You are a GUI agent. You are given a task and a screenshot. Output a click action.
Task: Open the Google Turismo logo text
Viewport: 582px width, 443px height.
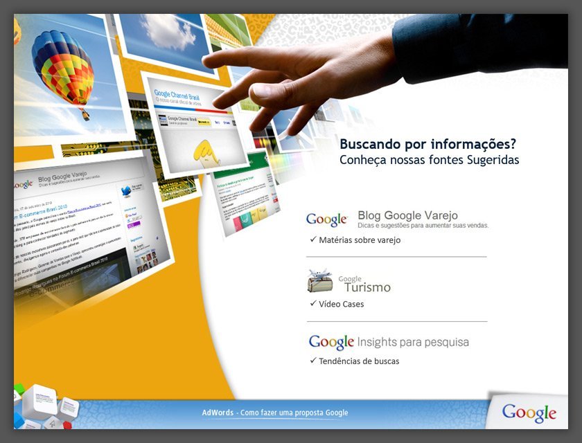[364, 284]
